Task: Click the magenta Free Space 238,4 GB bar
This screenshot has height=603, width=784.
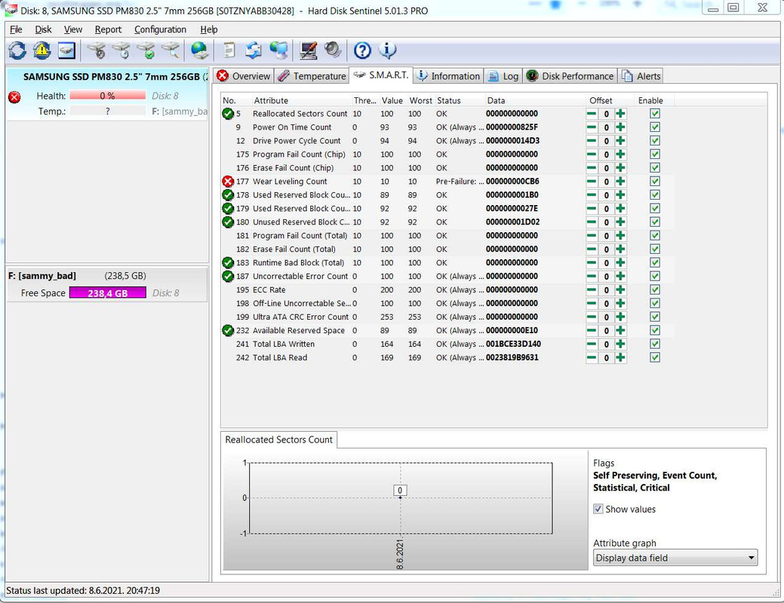Action: pos(107,292)
